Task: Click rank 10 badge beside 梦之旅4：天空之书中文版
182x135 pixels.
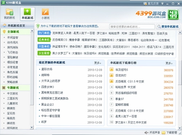Action: coord(112,122)
